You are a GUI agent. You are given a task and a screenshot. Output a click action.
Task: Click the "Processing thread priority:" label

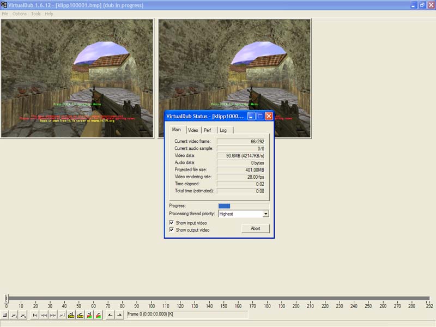pyautogui.click(x=192, y=214)
